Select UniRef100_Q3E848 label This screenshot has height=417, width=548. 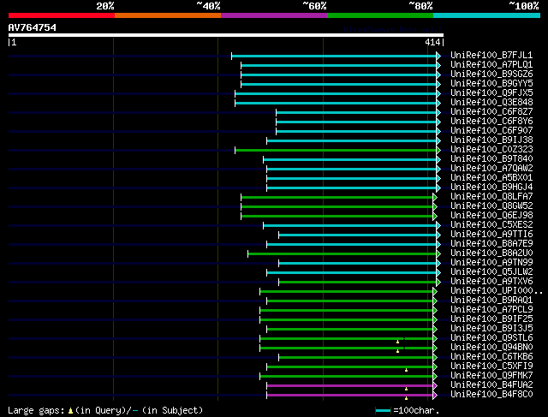pyautogui.click(x=491, y=103)
